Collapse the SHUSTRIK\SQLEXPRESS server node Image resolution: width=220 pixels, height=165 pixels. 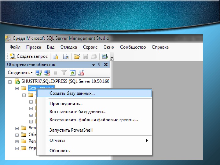point(10,82)
